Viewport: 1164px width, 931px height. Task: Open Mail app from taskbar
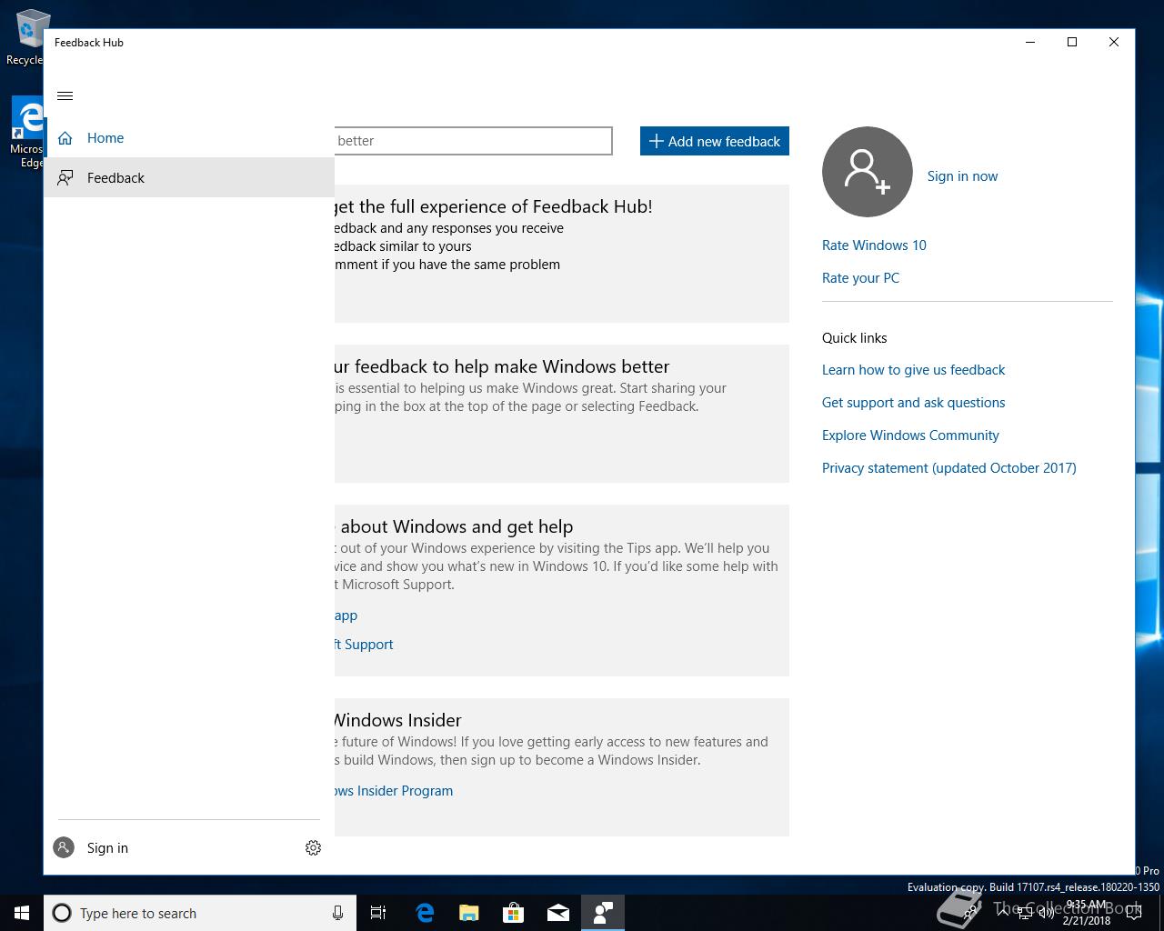[x=557, y=913]
